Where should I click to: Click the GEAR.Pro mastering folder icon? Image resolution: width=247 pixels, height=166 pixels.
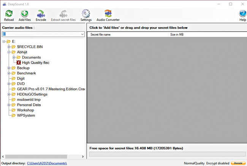14,89
